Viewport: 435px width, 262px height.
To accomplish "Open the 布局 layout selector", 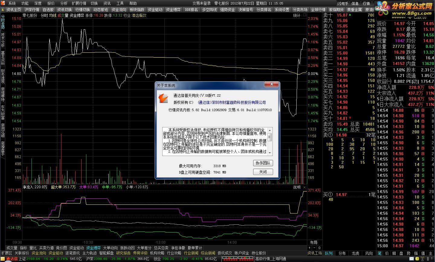I will 314,242.
